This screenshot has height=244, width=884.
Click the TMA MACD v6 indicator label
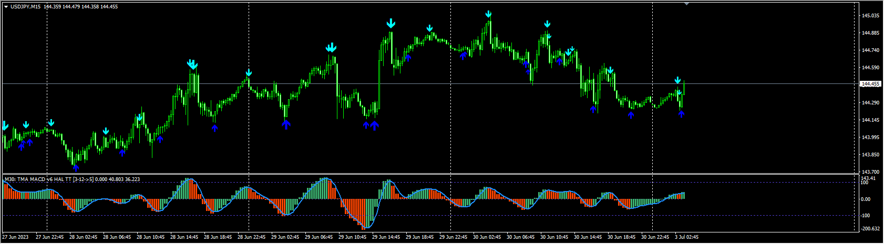pos(72,179)
